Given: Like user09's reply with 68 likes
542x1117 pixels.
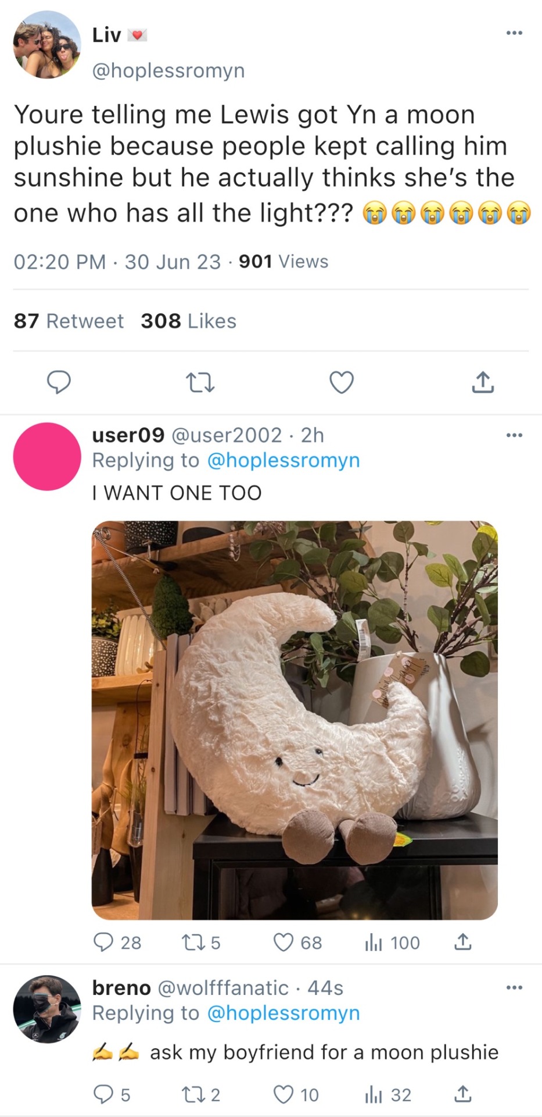Looking at the screenshot, I should point(283,942).
